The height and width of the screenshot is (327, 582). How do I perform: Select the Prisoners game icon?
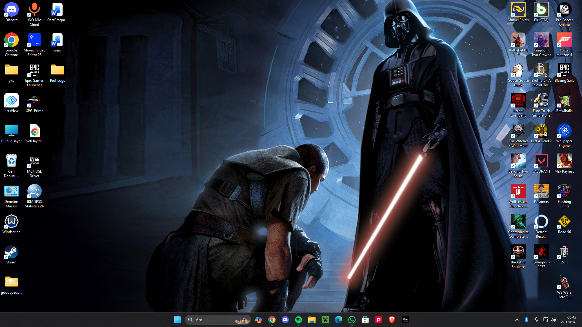[x=541, y=194]
